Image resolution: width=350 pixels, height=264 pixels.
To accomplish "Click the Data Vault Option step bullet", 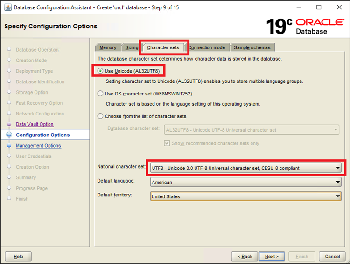I will [x=9, y=124].
